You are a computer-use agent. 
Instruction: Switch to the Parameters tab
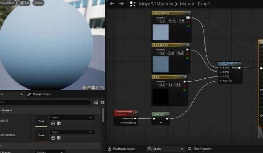[41, 94]
